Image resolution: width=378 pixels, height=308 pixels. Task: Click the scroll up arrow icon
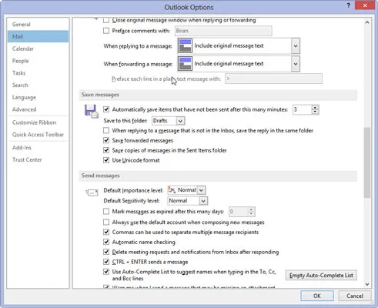tap(367, 22)
